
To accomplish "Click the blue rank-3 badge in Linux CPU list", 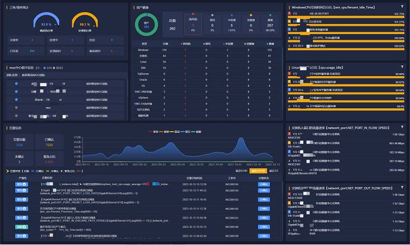I will [x=289, y=90].
